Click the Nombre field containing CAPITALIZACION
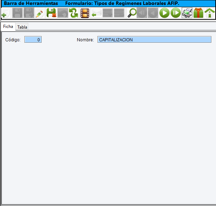The height and width of the screenshot is (206, 216). 154,40
